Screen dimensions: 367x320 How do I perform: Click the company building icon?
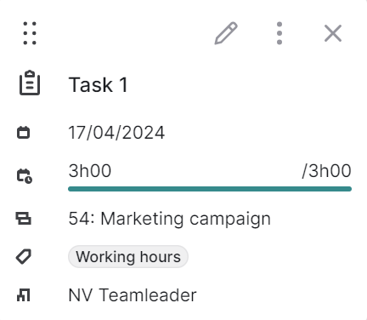click(24, 294)
